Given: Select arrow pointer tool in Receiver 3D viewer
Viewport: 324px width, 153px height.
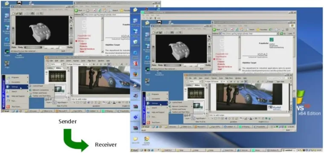Looking at the screenshot, I should [209, 37].
